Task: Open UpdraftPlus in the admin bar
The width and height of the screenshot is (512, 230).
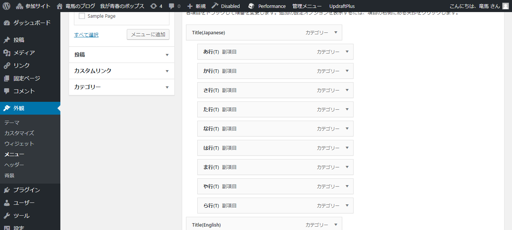Action: click(x=342, y=6)
